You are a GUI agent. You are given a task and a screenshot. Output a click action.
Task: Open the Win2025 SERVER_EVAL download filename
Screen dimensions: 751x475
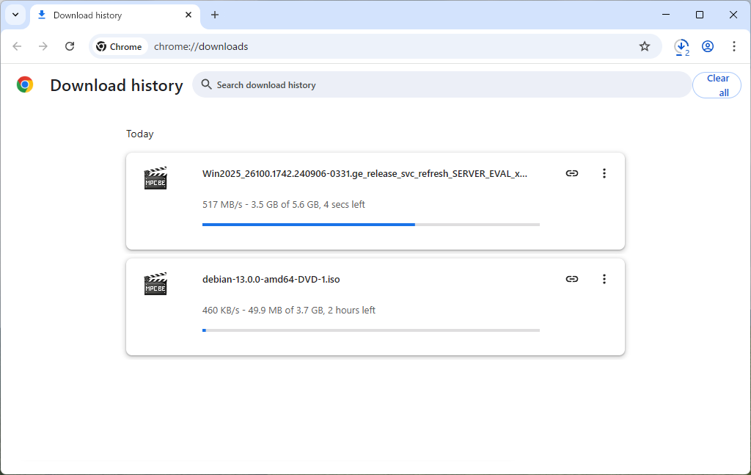pyautogui.click(x=364, y=173)
